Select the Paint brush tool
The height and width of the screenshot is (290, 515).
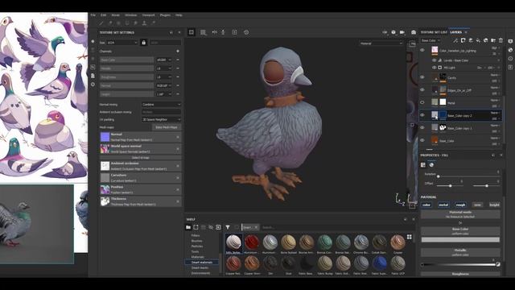(101, 23)
